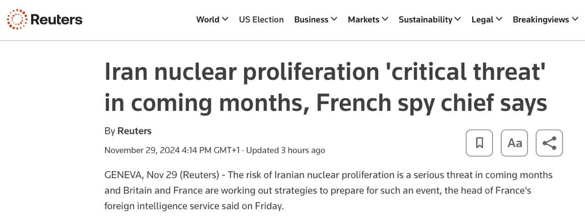This screenshot has height=220, width=585.
Task: Select the World navigation label
Action: point(207,20)
